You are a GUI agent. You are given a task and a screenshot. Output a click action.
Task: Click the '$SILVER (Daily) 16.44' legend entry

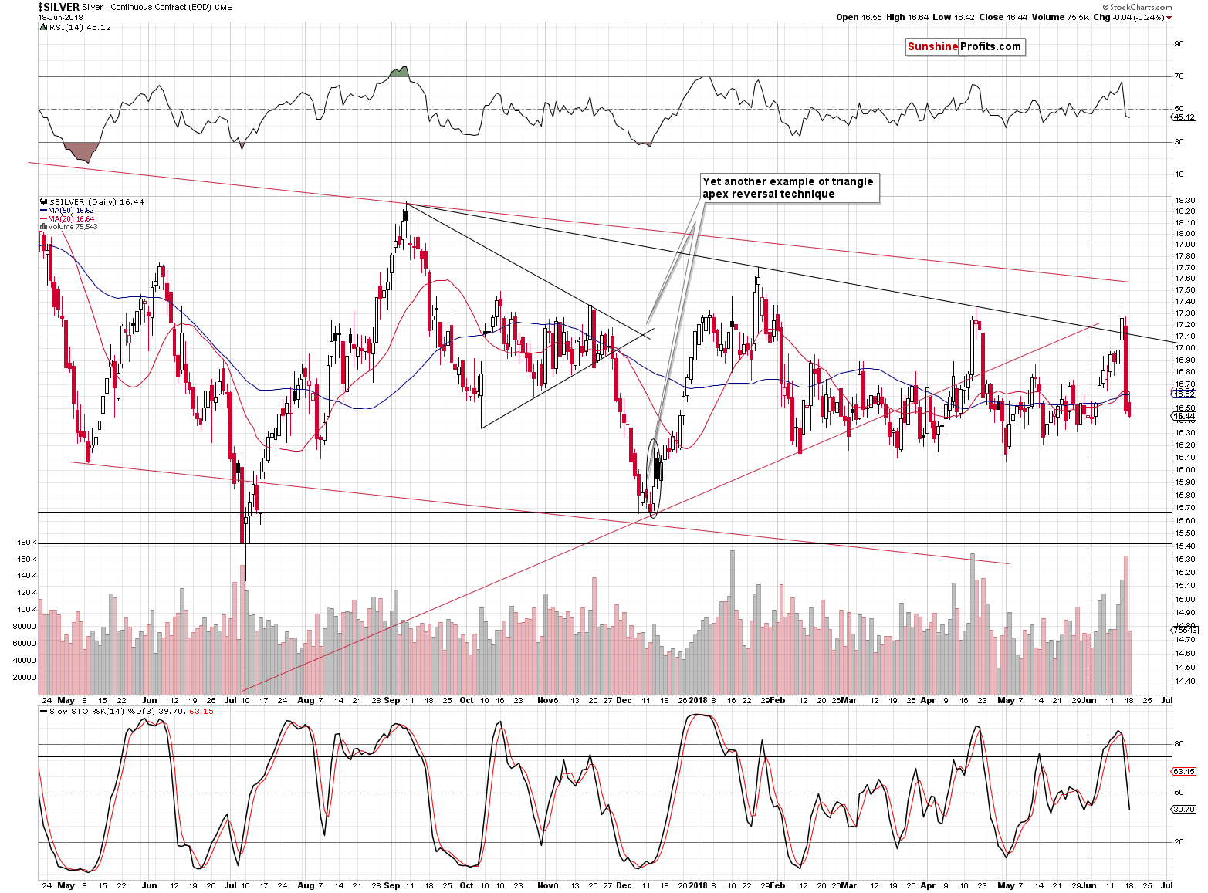pyautogui.click(x=93, y=201)
